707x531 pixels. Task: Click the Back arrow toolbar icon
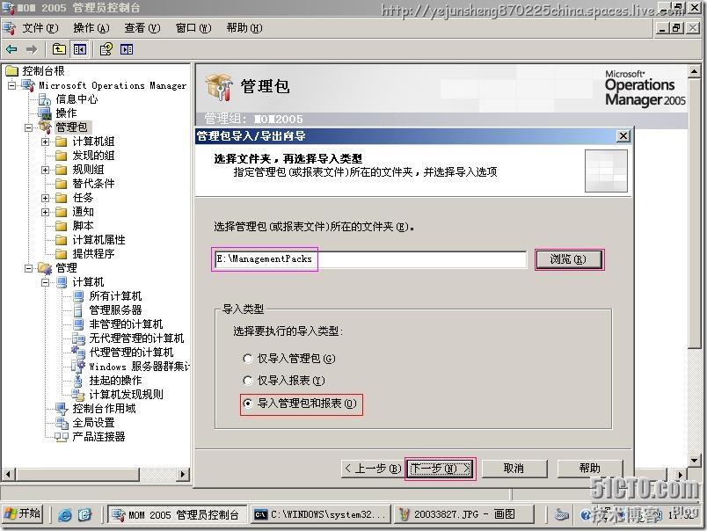(x=11, y=49)
